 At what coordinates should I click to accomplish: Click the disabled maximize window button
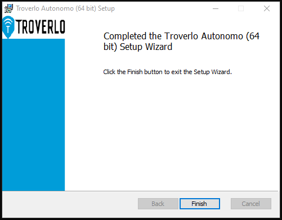click(x=241, y=8)
